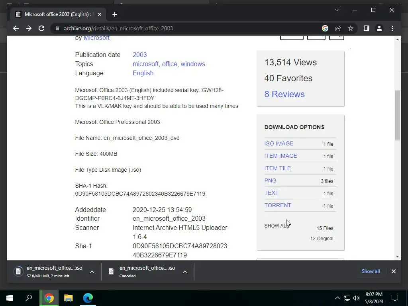Click the page vertical scrollbar thumb
The image size is (408, 306).
coord(397,115)
